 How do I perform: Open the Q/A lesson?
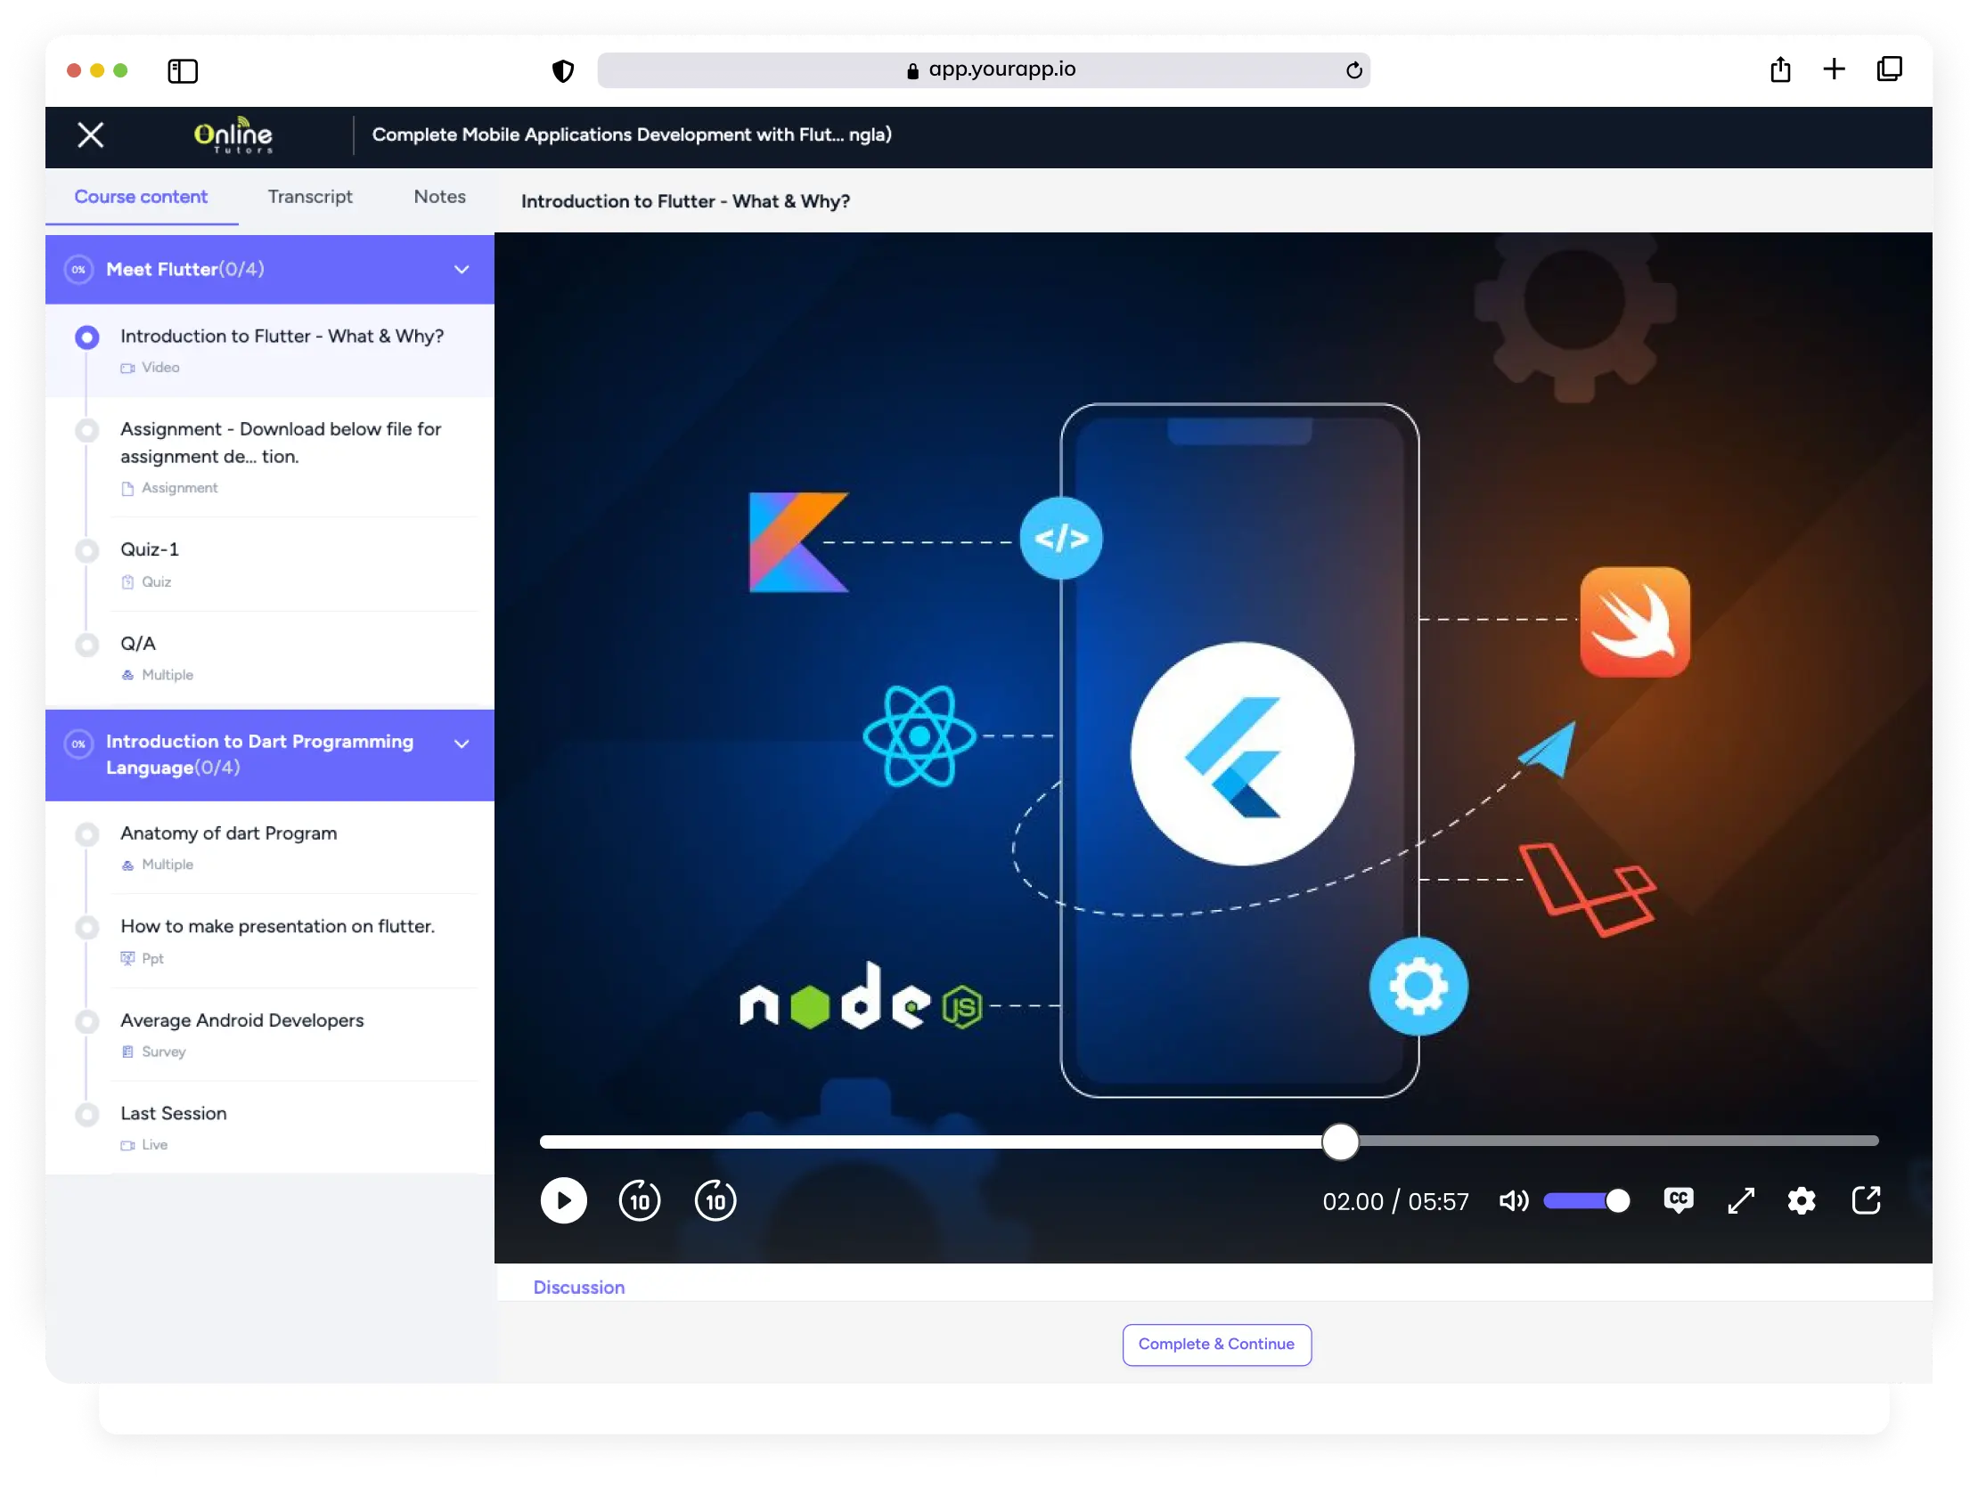click(138, 644)
